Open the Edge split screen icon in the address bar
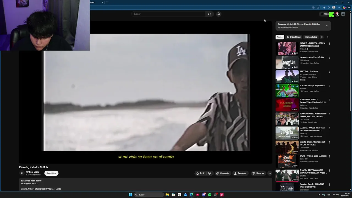Screen dimensions: 352x198 point(313,7)
